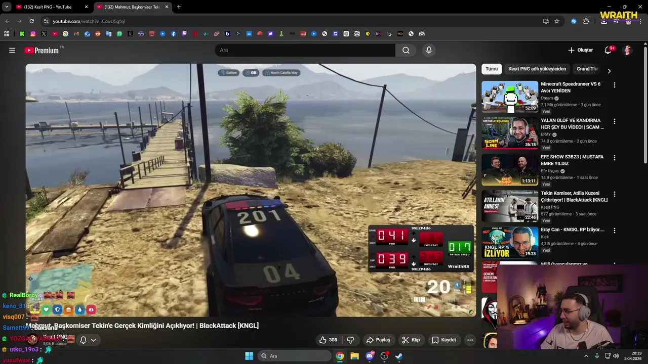The image size is (648, 364).
Task: Open Discord from the taskbar
Action: tap(370, 356)
